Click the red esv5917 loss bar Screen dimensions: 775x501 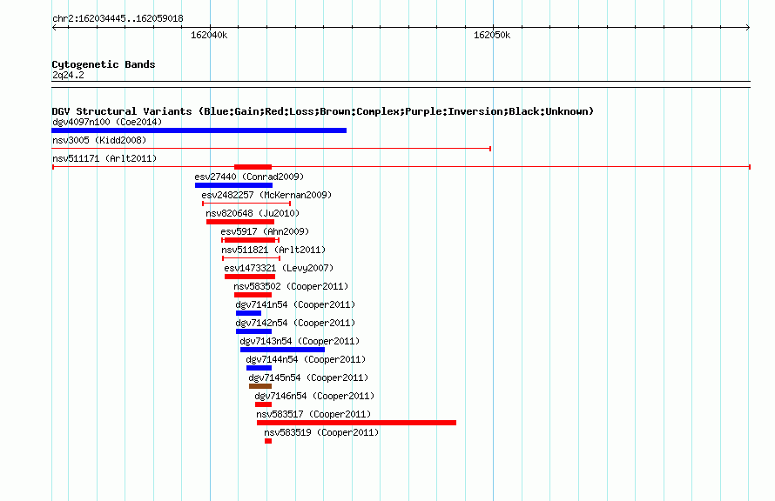250,240
